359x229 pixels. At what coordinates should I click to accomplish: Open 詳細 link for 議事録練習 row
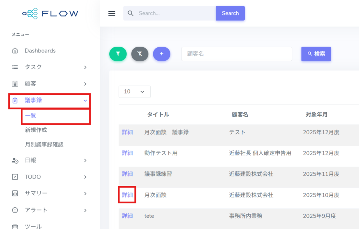127,174
